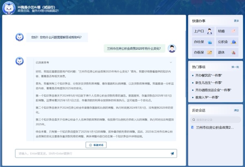
Task: Open 开办道路货运企业"一件事" hot item
Action: 213,90
